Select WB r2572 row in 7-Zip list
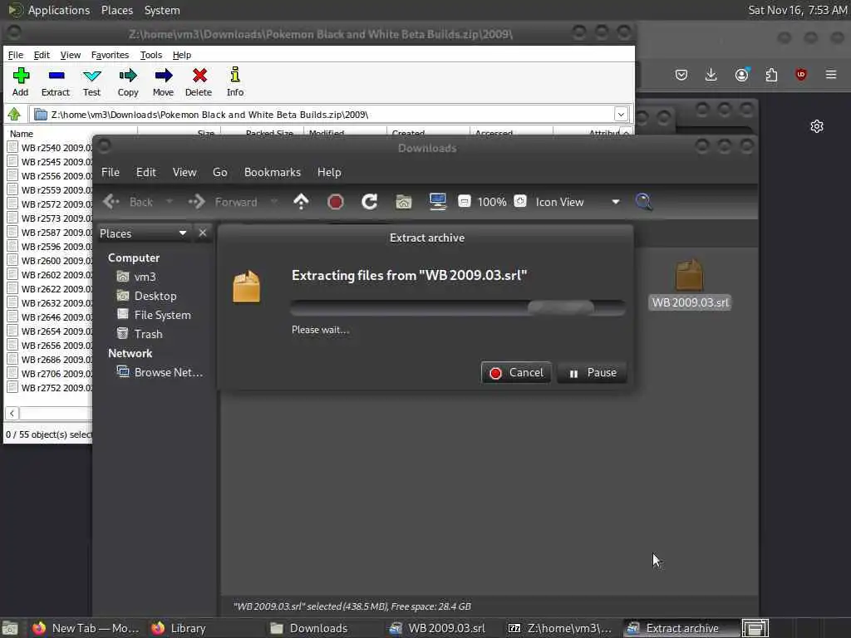The width and height of the screenshot is (851, 638). 49,204
